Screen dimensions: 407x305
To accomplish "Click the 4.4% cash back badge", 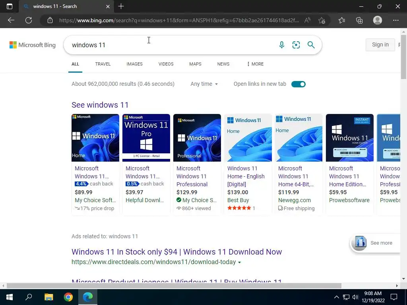I will (x=81, y=183).
